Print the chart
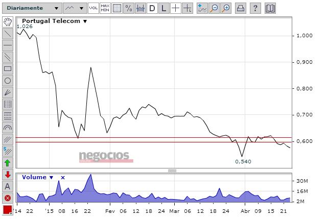The image size is (327, 219). (241, 8)
